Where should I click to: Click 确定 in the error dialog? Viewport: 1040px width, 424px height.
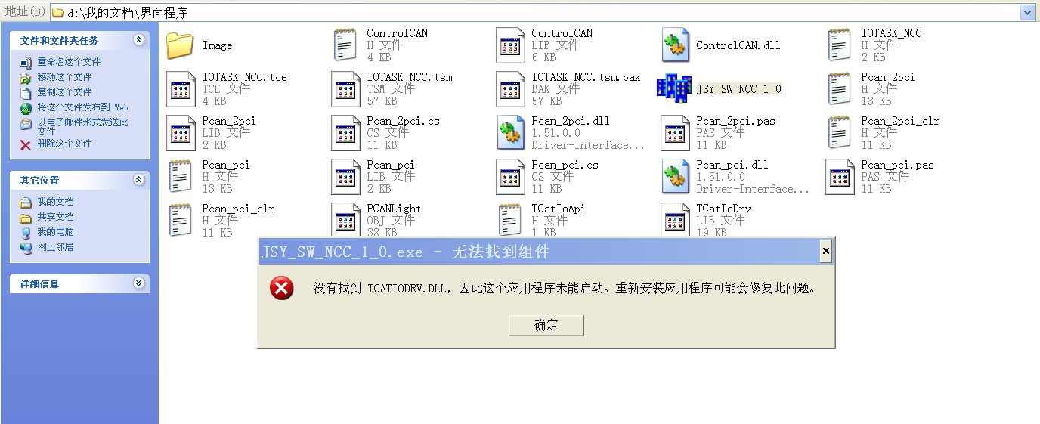point(546,325)
